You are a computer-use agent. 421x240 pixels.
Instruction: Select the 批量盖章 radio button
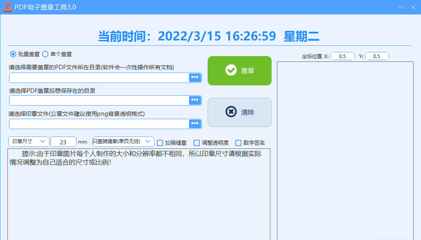tap(13, 54)
